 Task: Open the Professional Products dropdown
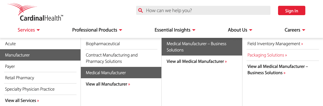click(97, 30)
